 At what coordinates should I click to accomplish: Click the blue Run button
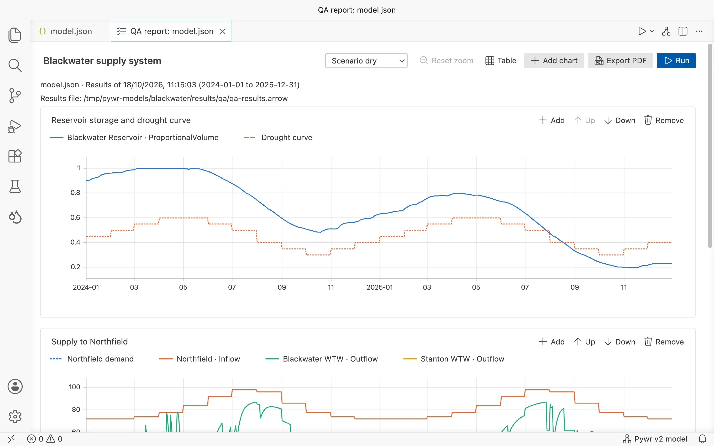(x=676, y=61)
